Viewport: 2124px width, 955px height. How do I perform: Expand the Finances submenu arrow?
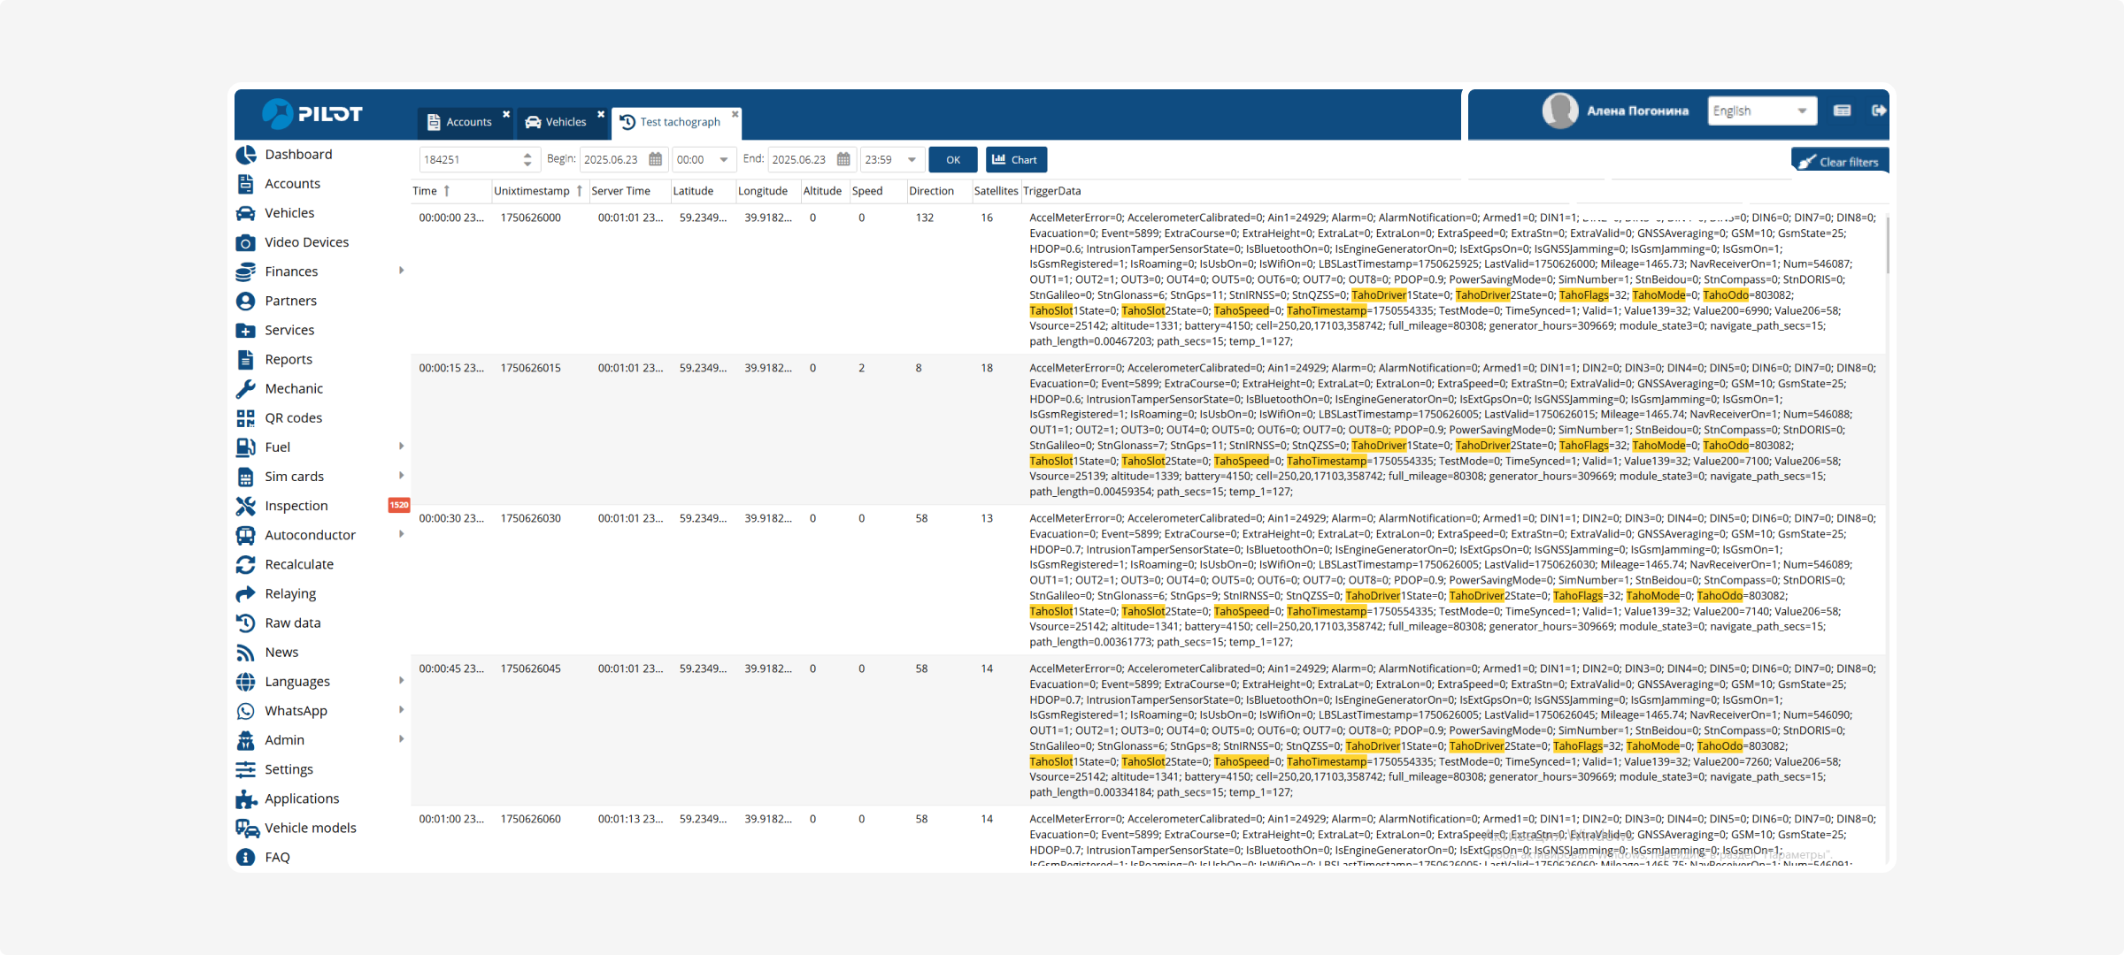point(402,271)
